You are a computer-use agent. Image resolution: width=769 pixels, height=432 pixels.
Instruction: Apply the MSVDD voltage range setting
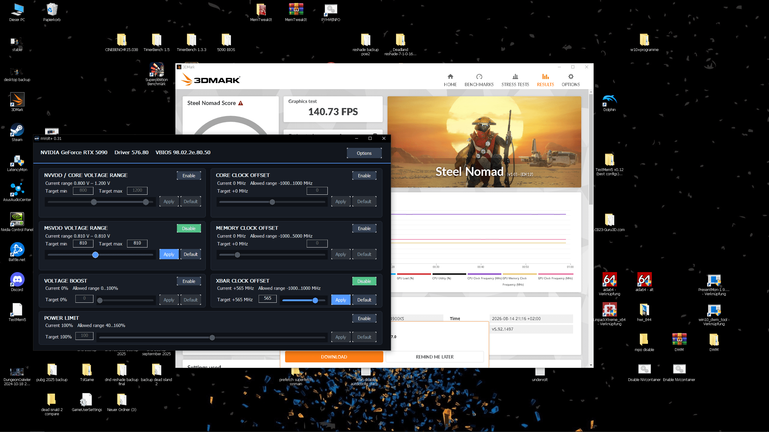(x=169, y=254)
